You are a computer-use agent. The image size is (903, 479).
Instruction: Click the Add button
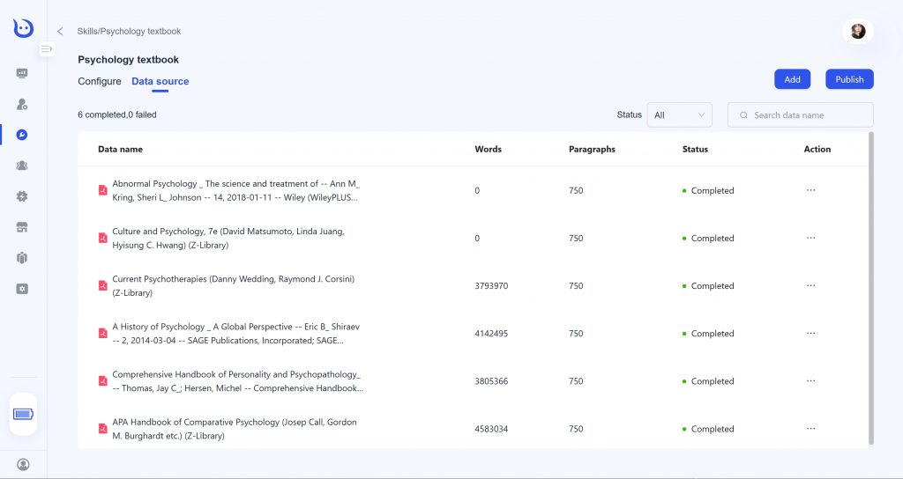pyautogui.click(x=793, y=79)
